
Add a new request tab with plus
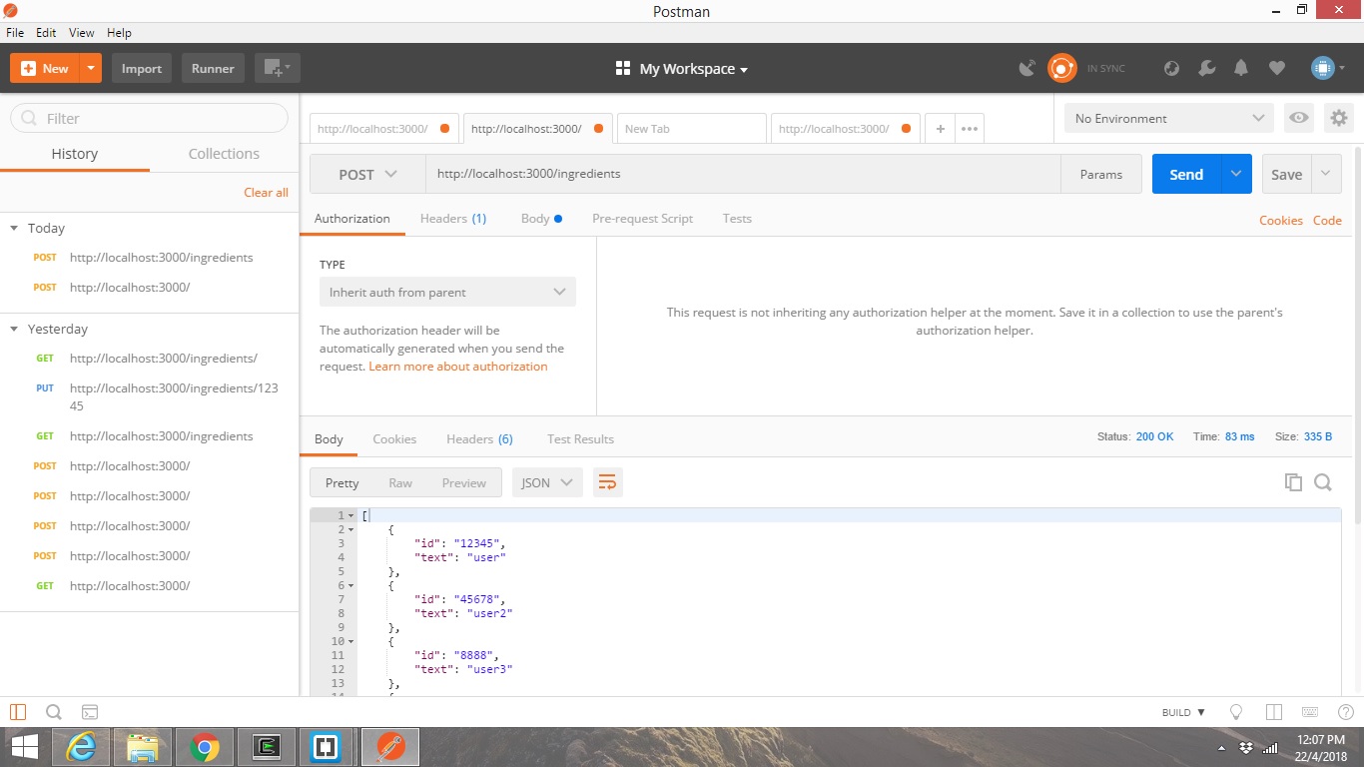(940, 129)
